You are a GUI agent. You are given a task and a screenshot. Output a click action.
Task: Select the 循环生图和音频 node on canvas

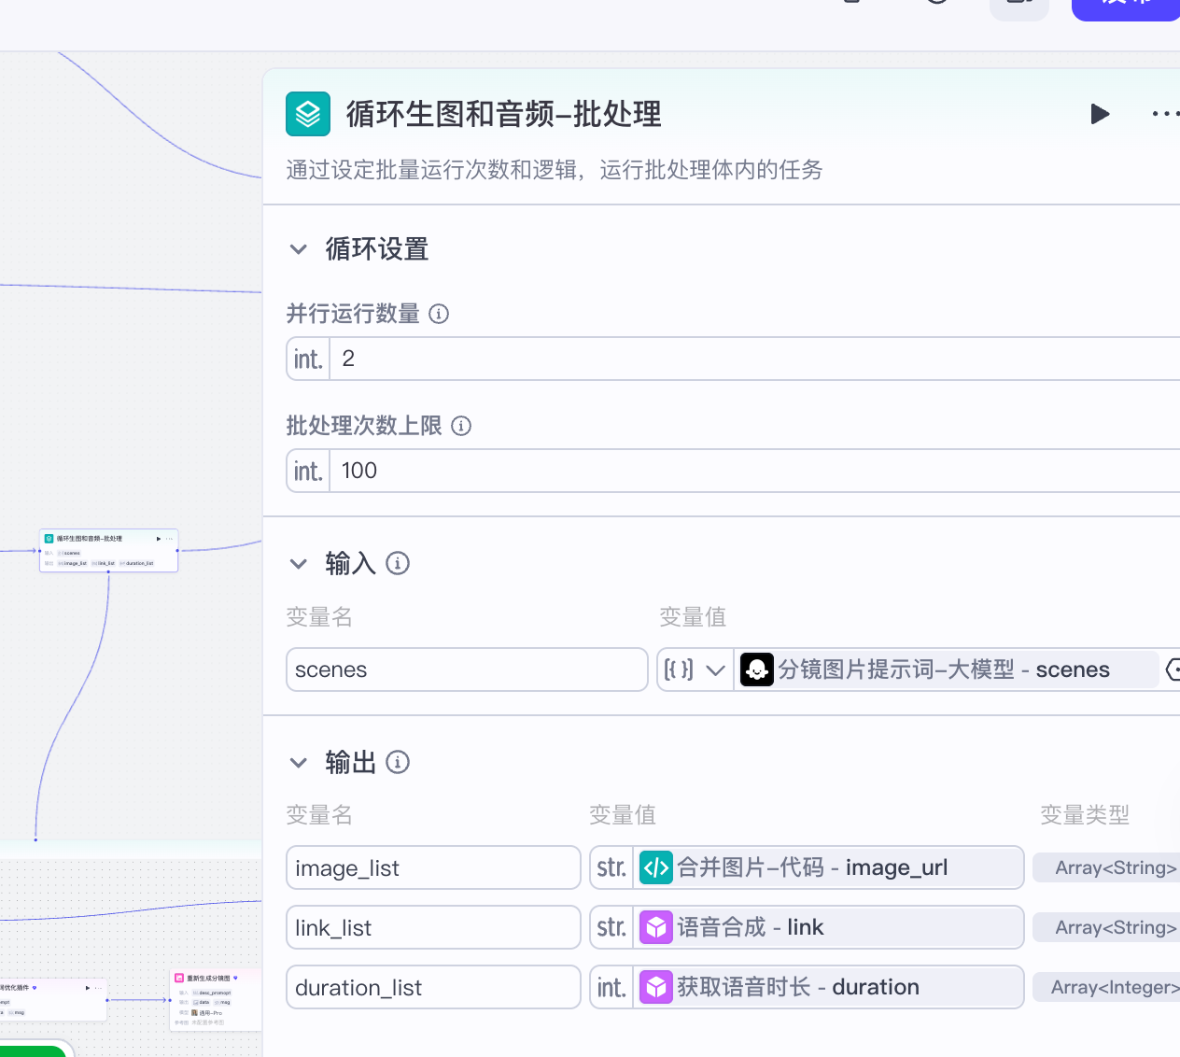pyautogui.click(x=108, y=550)
